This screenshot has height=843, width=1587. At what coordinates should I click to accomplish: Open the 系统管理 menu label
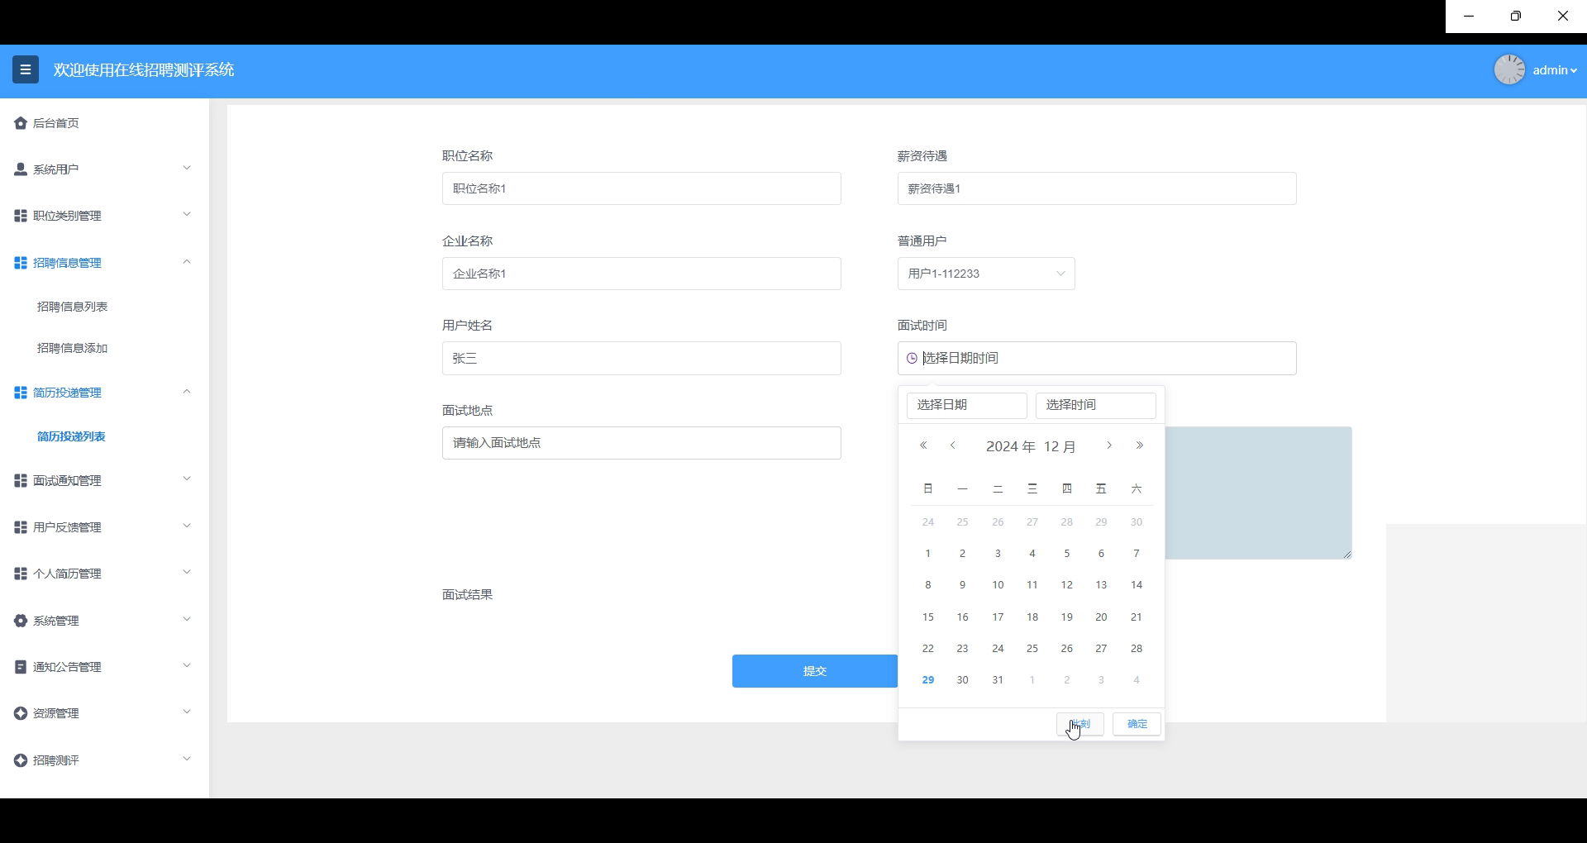pos(56,621)
